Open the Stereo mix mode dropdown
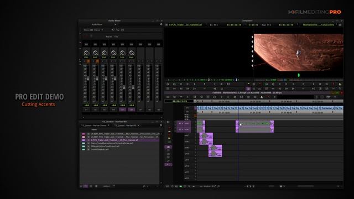The height and width of the screenshot is (199, 354). click(x=98, y=30)
